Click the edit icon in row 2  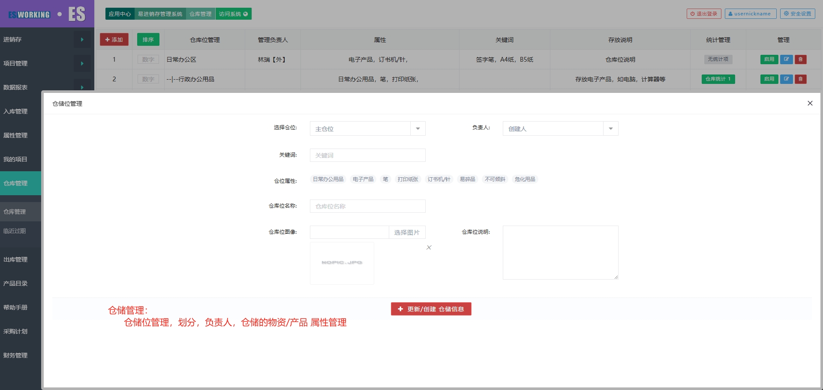(x=786, y=79)
